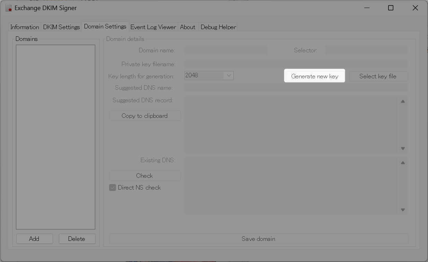This screenshot has width=428, height=262.
Task: Open the Information tab
Action: pyautogui.click(x=25, y=27)
